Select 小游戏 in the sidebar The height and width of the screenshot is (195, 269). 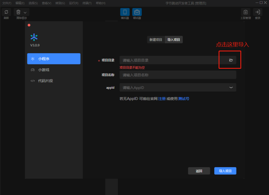(x=54, y=70)
